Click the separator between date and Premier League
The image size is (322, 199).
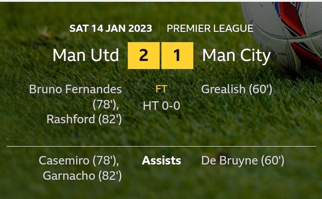click(159, 29)
